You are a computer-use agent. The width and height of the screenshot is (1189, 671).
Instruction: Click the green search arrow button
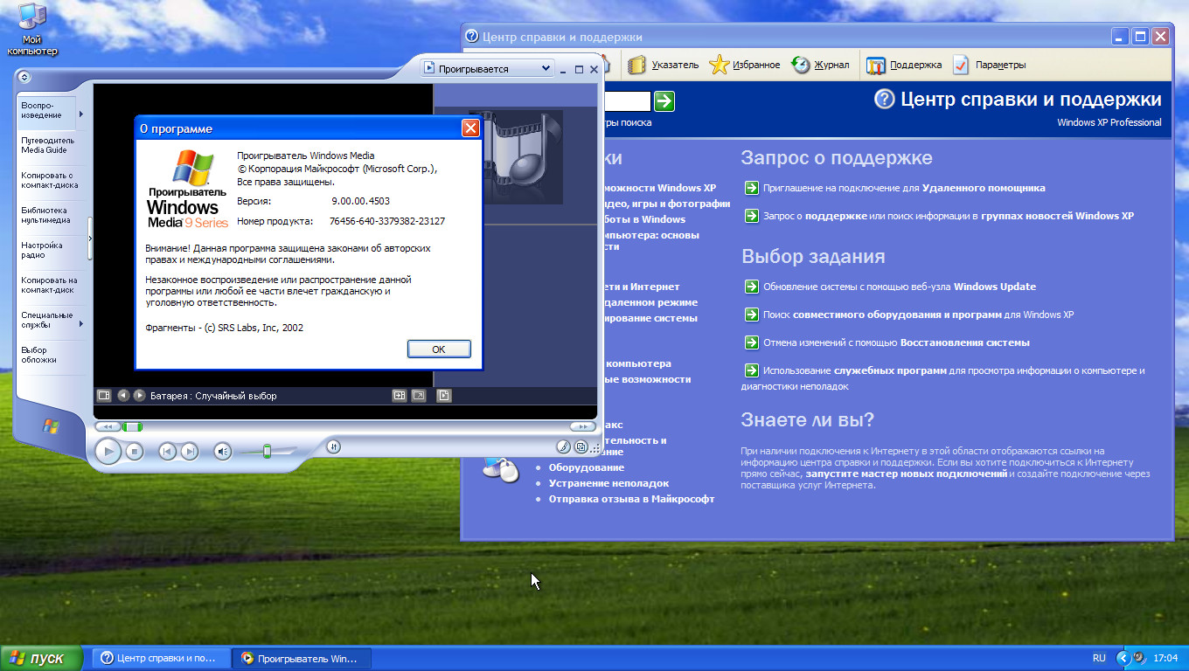664,100
